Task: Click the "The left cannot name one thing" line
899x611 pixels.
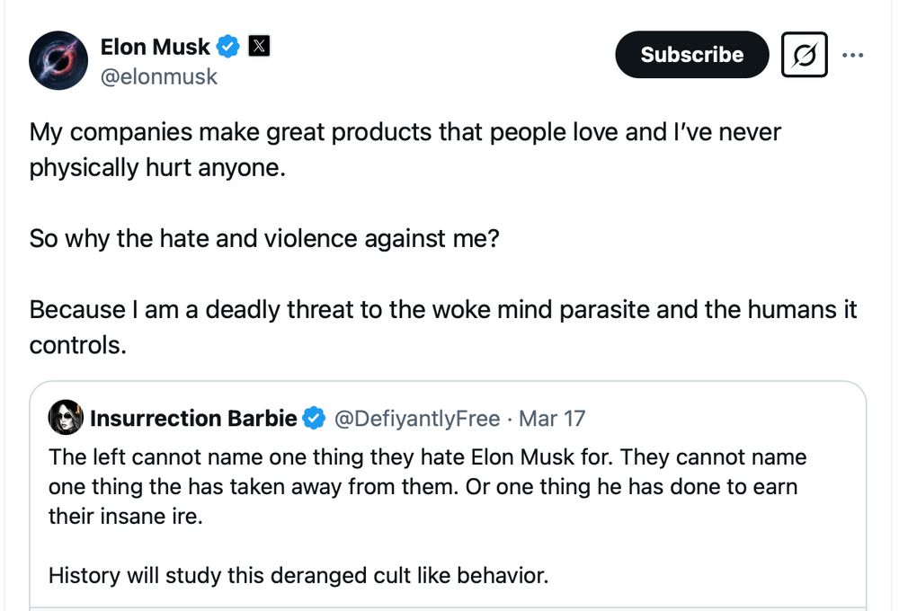Action: pos(427,457)
